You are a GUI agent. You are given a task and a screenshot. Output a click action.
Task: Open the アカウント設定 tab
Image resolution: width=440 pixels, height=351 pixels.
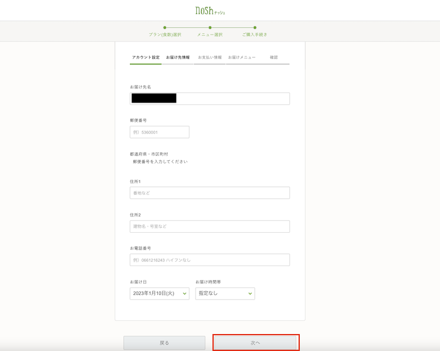(146, 58)
